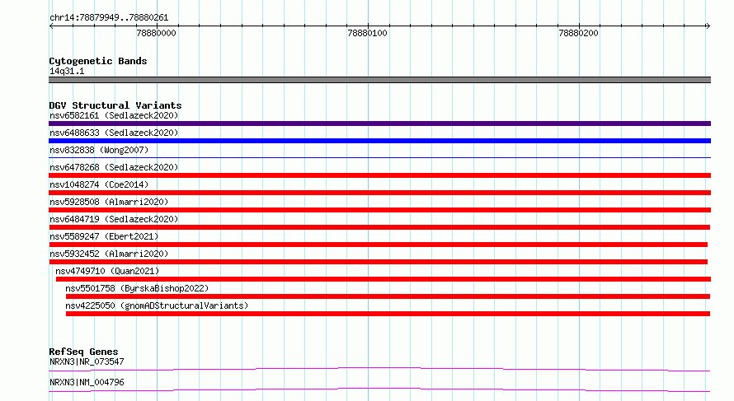Open nsv5932452 (Almarri2020) variant label
734x401 pixels.
click(x=109, y=254)
